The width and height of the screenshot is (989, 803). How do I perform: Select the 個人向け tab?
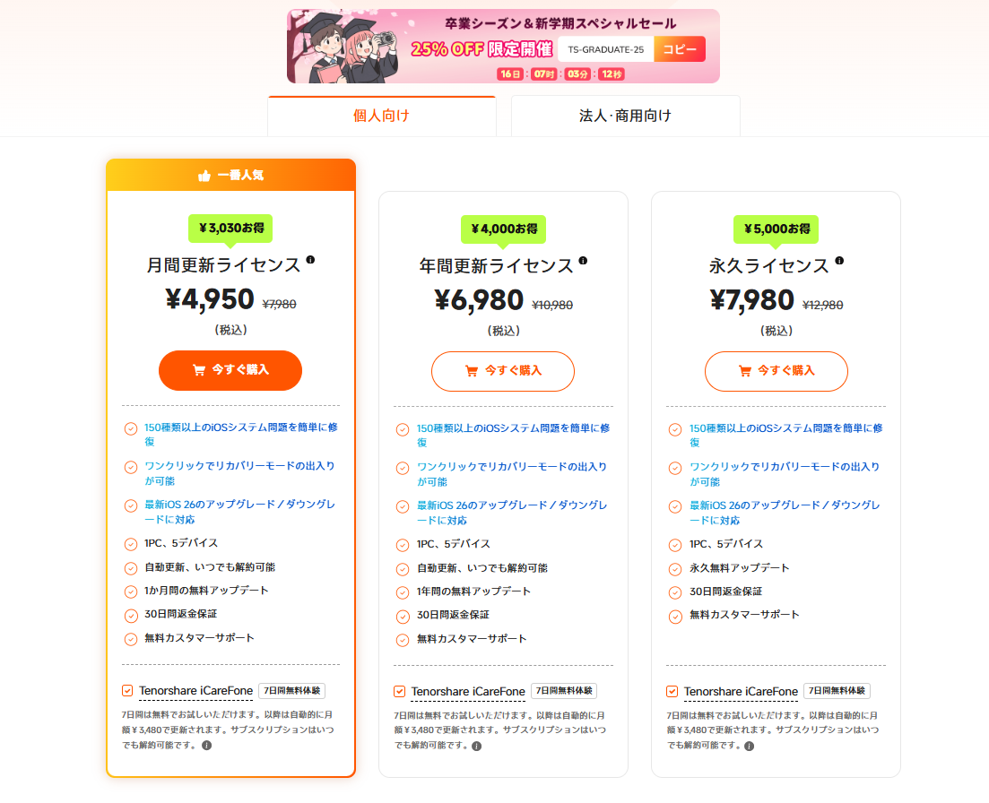[382, 115]
